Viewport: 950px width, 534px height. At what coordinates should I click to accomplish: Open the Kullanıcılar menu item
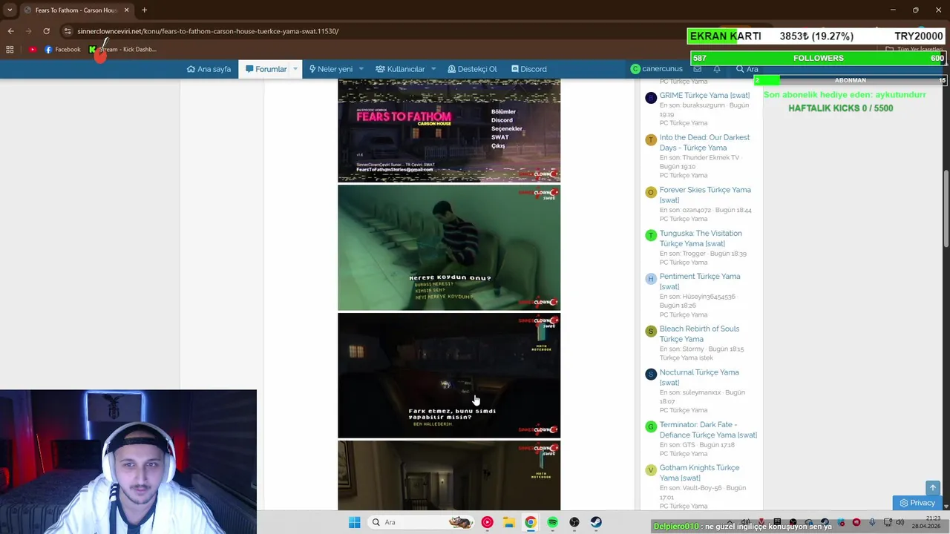pos(400,69)
